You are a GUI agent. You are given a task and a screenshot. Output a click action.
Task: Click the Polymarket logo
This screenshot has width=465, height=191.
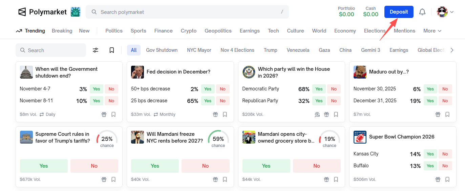pyautogui.click(x=43, y=12)
